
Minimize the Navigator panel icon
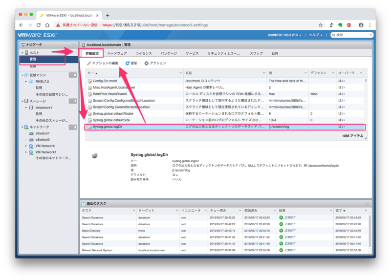[x=74, y=45]
